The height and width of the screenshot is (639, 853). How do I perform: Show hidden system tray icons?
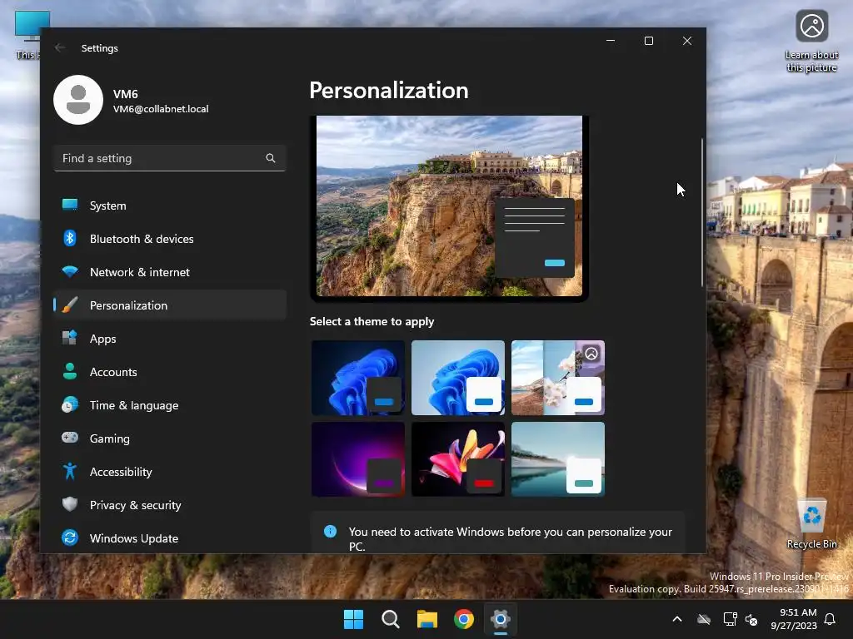tap(677, 619)
